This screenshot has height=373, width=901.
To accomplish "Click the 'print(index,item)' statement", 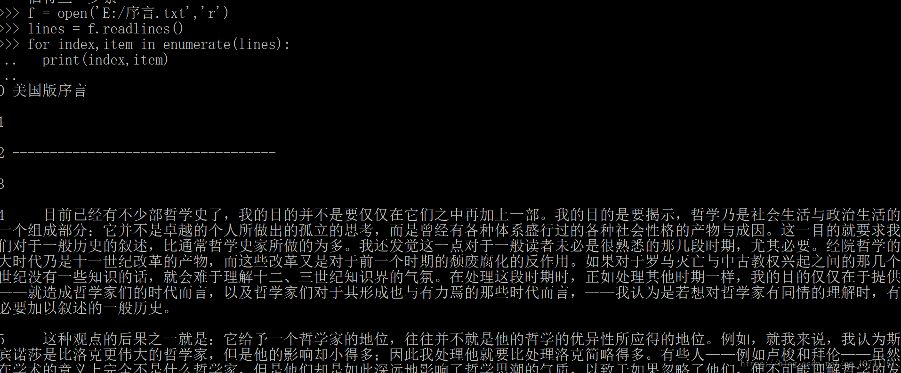I will 105,60.
